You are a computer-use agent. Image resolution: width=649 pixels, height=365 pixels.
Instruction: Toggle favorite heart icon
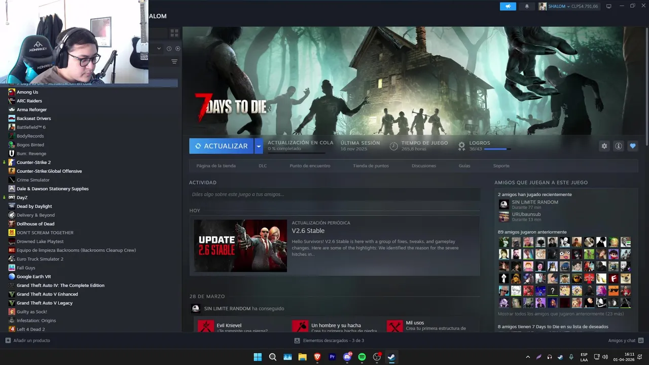(633, 146)
